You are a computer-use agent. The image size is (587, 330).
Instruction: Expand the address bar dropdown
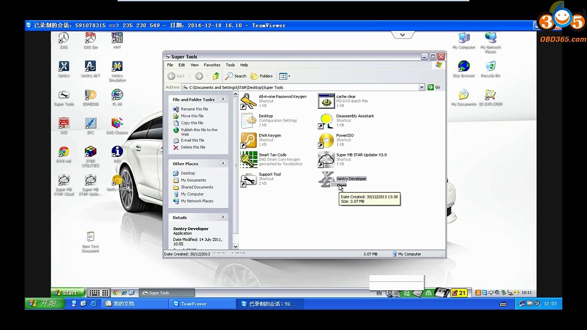click(421, 87)
